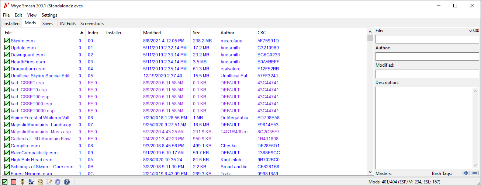
Task: Open the plugin checker notepad icon
Action: (49, 182)
